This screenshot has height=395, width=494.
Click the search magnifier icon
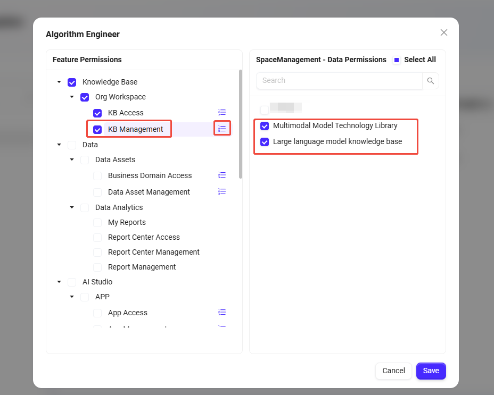coord(431,81)
